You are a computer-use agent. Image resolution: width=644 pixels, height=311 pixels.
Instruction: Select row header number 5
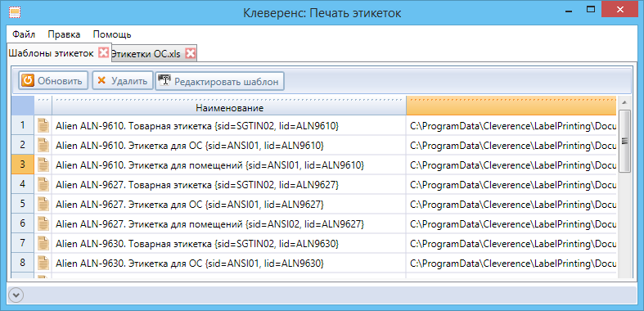click(x=23, y=204)
